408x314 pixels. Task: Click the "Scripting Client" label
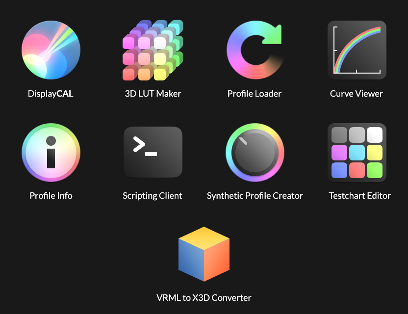tap(152, 196)
